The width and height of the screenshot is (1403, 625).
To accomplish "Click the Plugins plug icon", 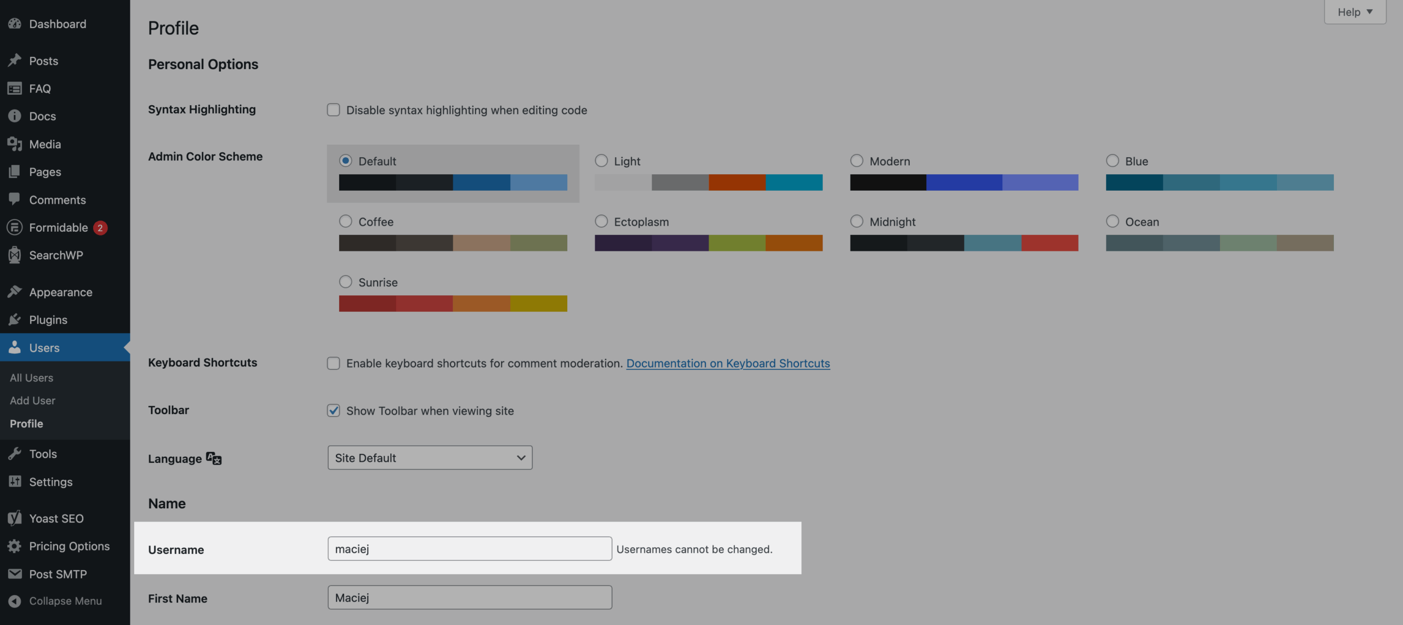I will click(15, 320).
